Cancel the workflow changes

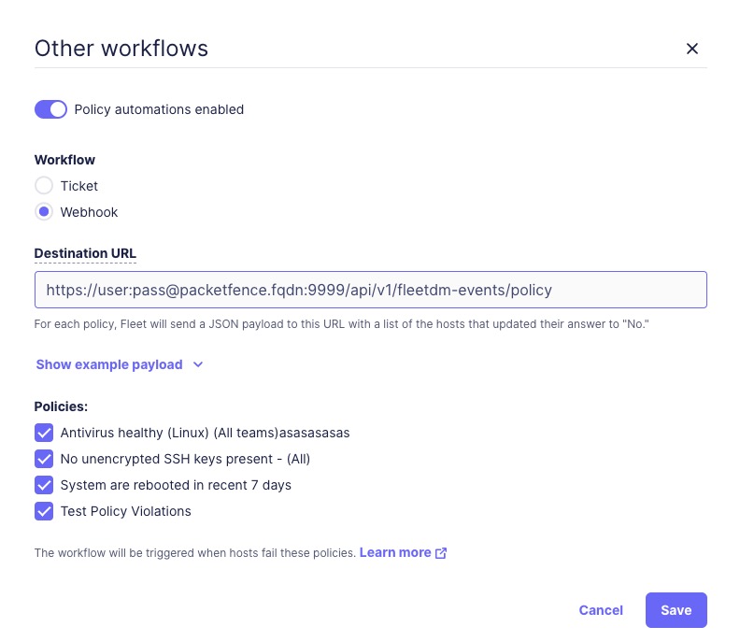(x=601, y=610)
